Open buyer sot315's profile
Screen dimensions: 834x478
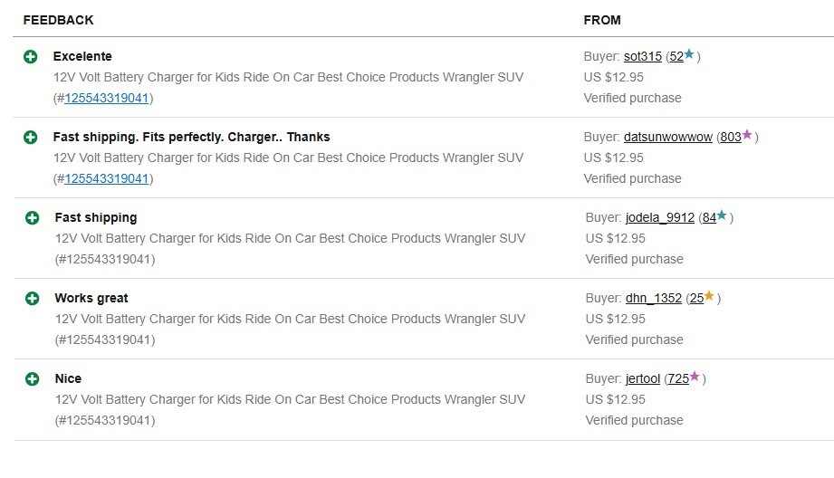(x=643, y=56)
